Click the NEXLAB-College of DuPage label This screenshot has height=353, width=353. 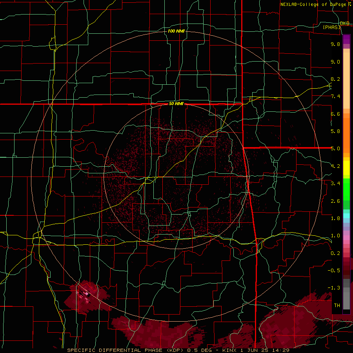pyautogui.click(x=313, y=4)
